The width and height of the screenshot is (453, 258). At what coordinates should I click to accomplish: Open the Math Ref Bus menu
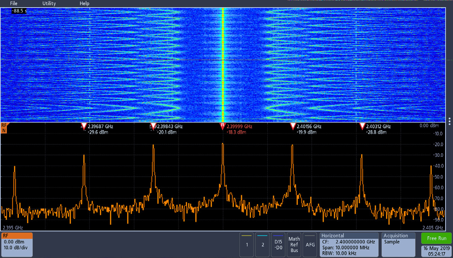[294, 244]
